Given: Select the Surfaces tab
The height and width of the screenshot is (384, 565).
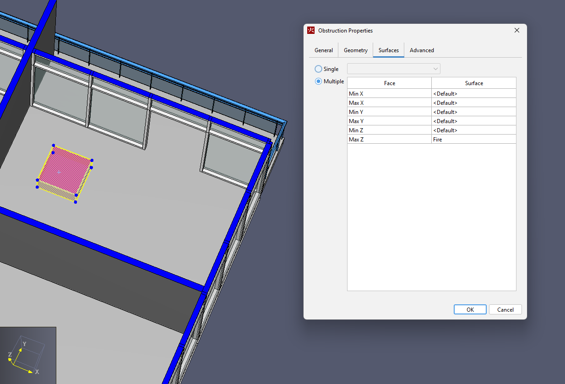Looking at the screenshot, I should (x=388, y=50).
